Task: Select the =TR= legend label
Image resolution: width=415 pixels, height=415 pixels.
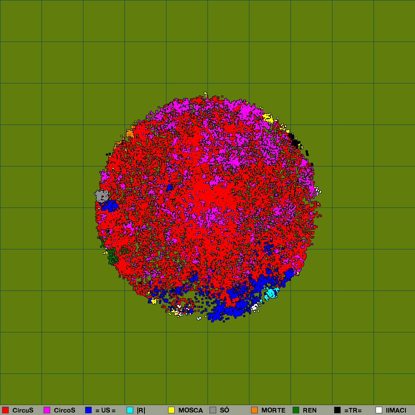Action: (x=353, y=410)
